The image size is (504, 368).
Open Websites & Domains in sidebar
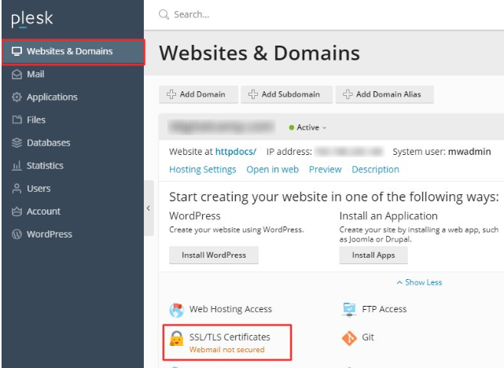[x=73, y=52]
